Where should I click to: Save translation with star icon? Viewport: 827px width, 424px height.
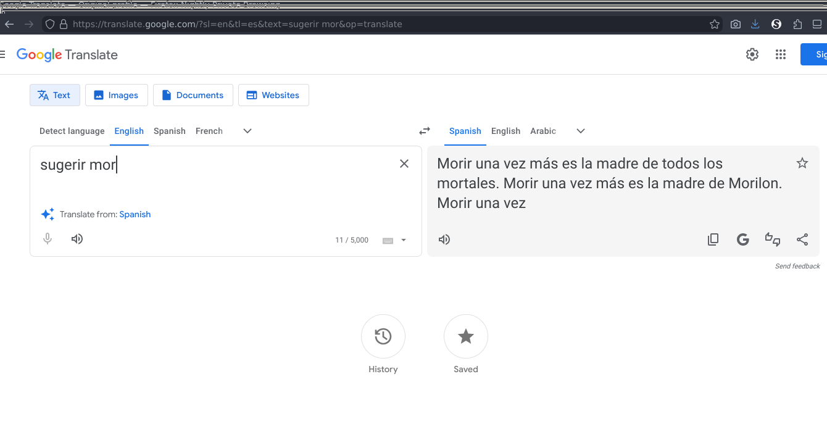(802, 163)
